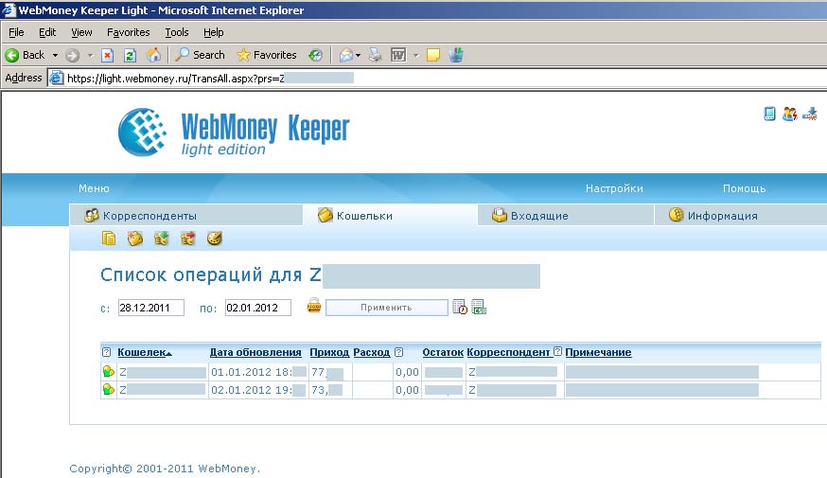Open the Help menu
The width and height of the screenshot is (827, 478).
click(214, 32)
